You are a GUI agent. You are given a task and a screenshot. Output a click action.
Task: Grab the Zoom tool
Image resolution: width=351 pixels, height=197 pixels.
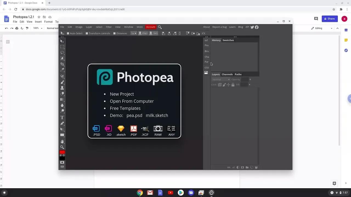62,147
